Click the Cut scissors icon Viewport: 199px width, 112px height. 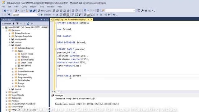(73, 11)
